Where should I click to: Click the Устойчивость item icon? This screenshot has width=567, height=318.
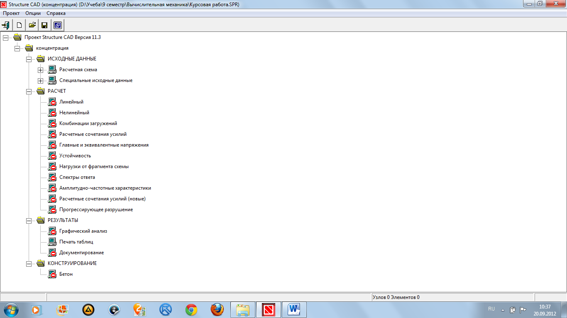pyautogui.click(x=52, y=156)
